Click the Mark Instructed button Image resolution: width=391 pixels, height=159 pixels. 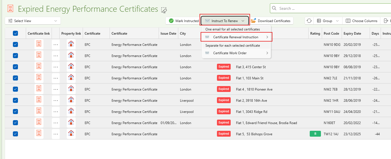(184, 21)
